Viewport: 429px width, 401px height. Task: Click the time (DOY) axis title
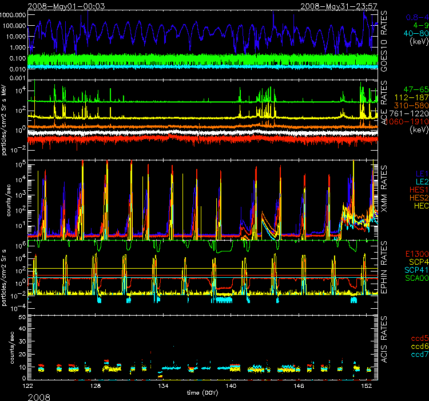(204, 394)
